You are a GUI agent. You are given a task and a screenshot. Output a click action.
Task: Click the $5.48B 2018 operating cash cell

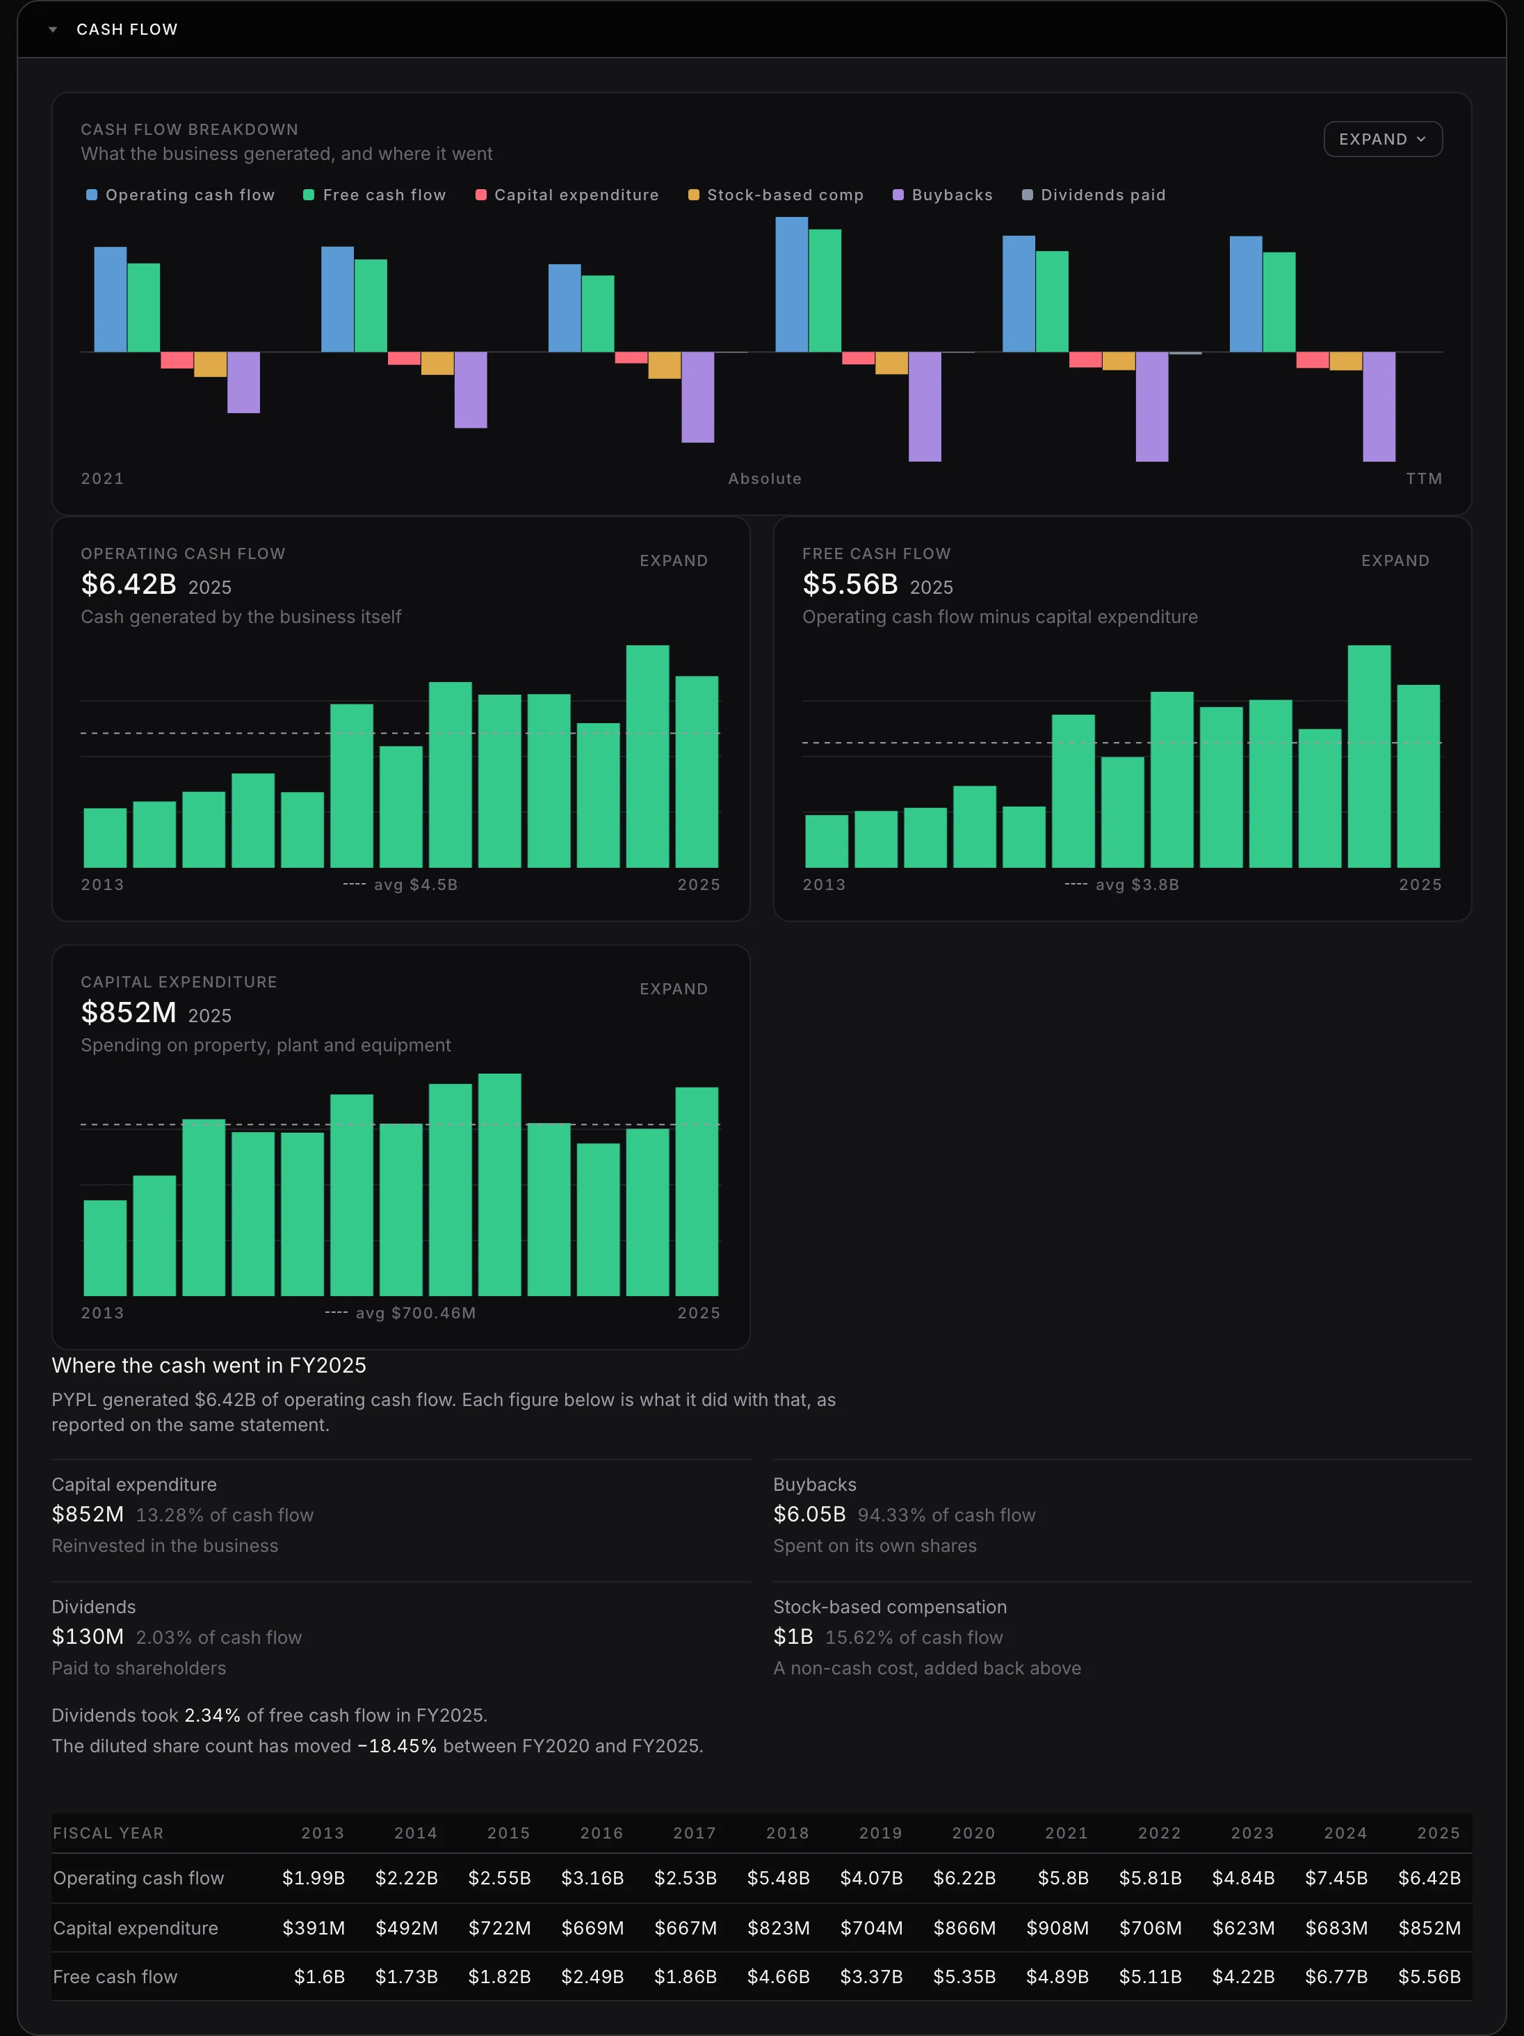click(x=778, y=1877)
